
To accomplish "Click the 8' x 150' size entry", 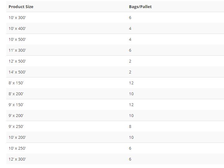I will pos(16,83).
